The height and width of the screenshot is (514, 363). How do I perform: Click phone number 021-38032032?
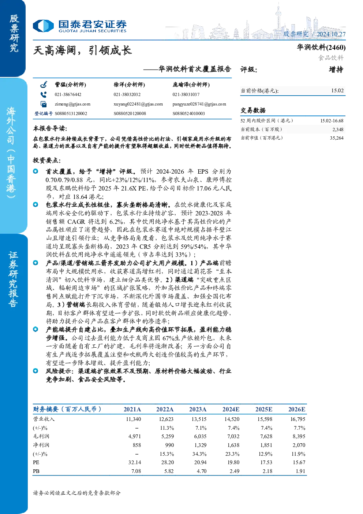click(127, 95)
